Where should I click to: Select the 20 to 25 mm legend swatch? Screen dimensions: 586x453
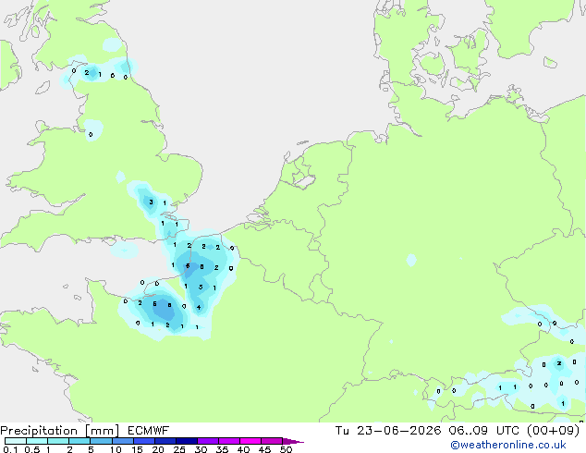click(165, 441)
